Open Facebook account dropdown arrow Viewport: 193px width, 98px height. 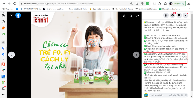click(x=186, y=15)
